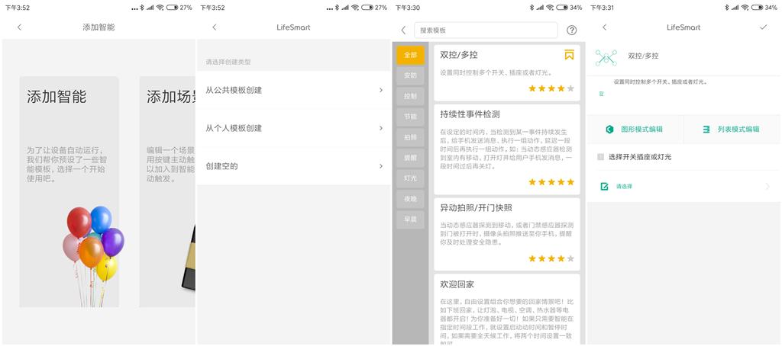This screenshot has width=782, height=346.
Task: Confirm with the checkmark icon
Action: pos(763,27)
